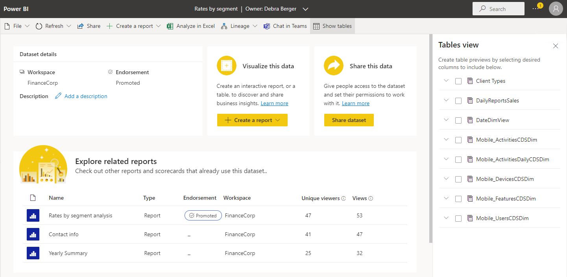Select Chat in Teams

(x=285, y=26)
